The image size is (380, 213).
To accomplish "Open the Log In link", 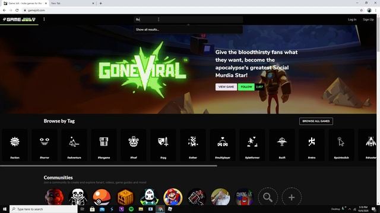I will 352,20.
